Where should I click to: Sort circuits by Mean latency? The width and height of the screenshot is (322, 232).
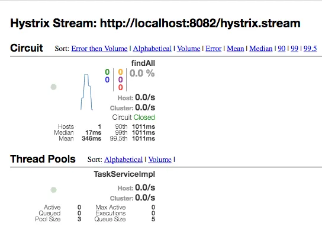click(x=236, y=49)
